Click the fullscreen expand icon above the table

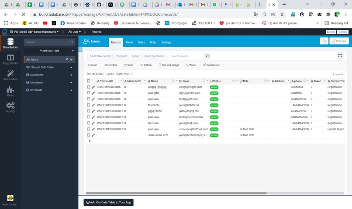(340, 55)
